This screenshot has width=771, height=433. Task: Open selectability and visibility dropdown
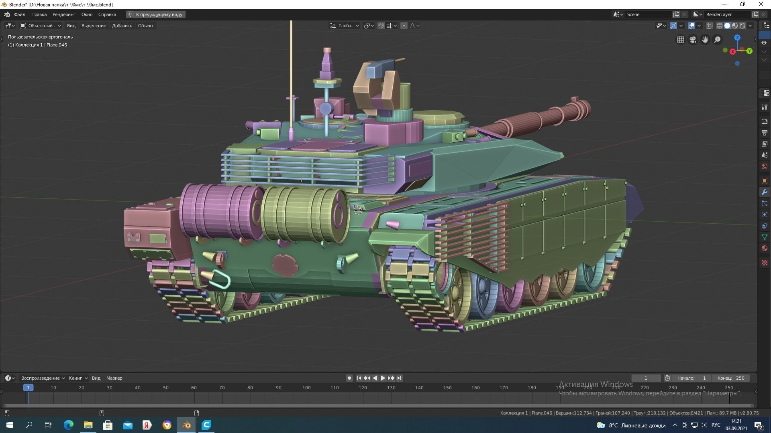coord(661,26)
